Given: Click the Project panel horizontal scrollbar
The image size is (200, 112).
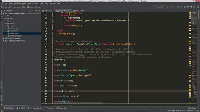Looking at the screenshot, I should [x=15, y=106].
